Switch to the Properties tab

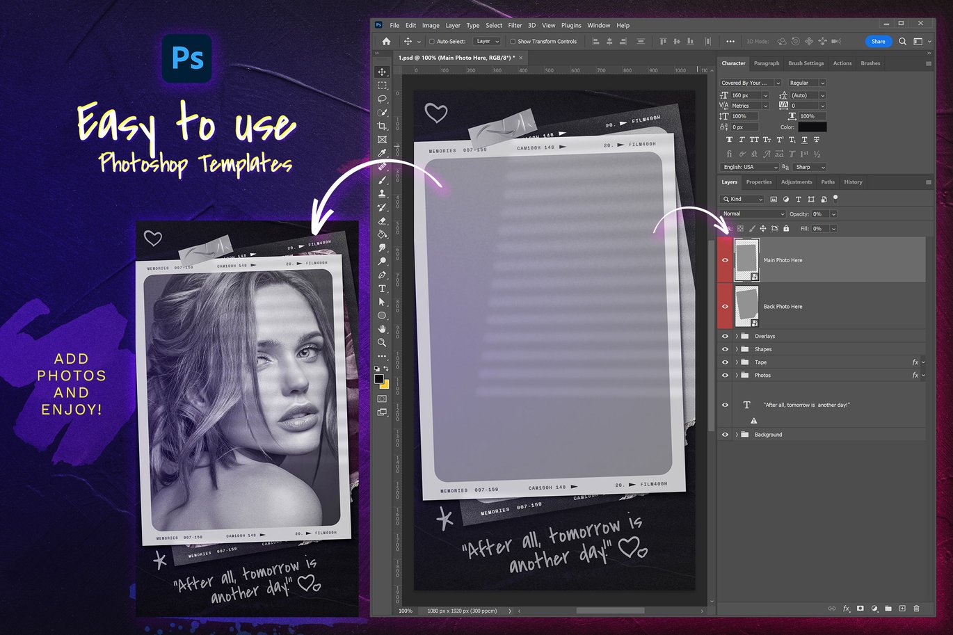click(x=759, y=182)
